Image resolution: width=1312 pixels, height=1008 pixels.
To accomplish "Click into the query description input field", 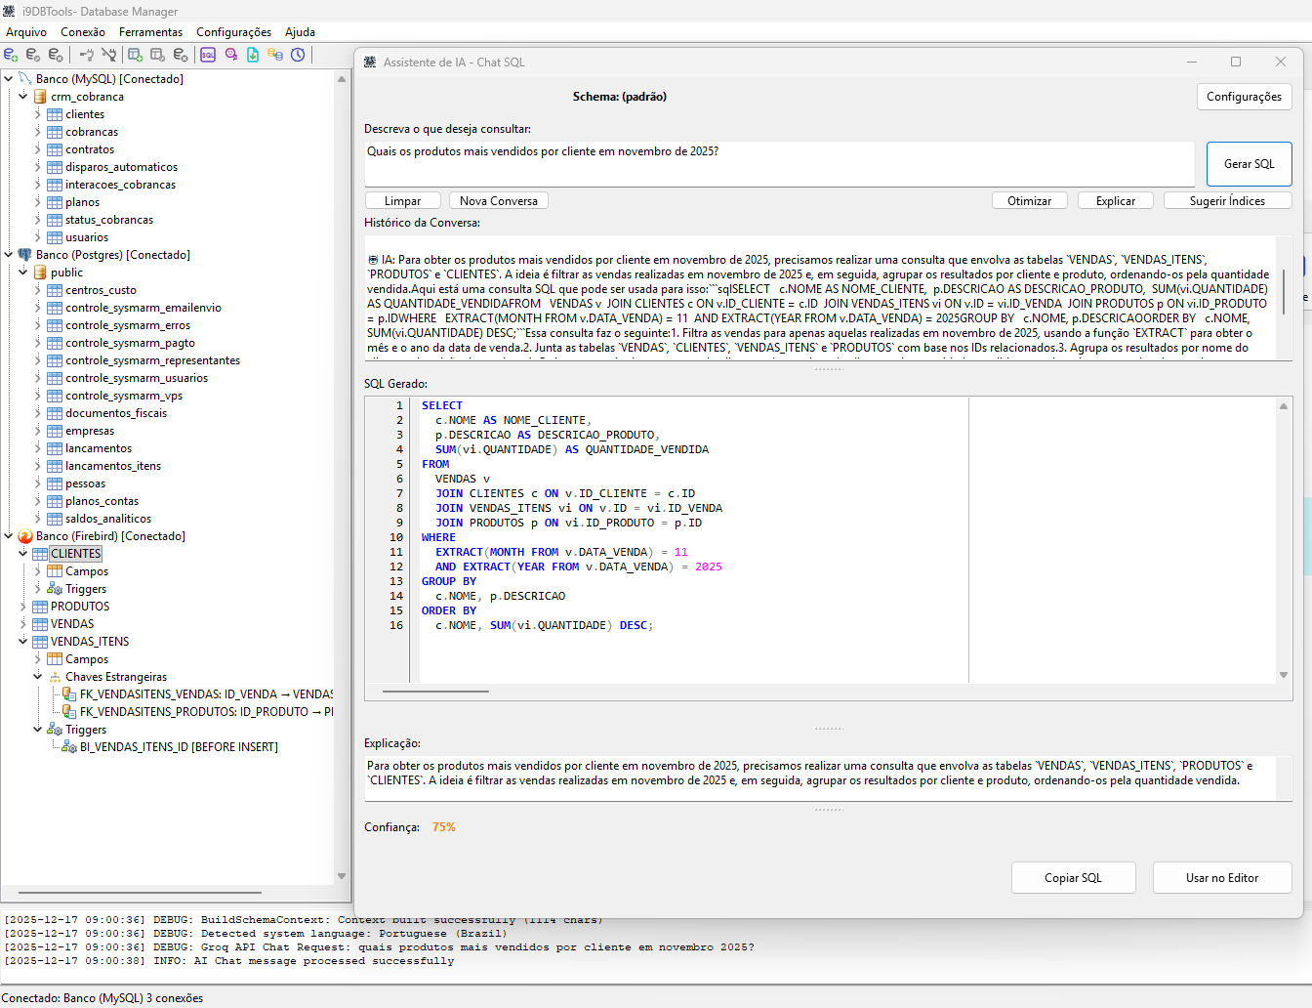I will 779,164.
